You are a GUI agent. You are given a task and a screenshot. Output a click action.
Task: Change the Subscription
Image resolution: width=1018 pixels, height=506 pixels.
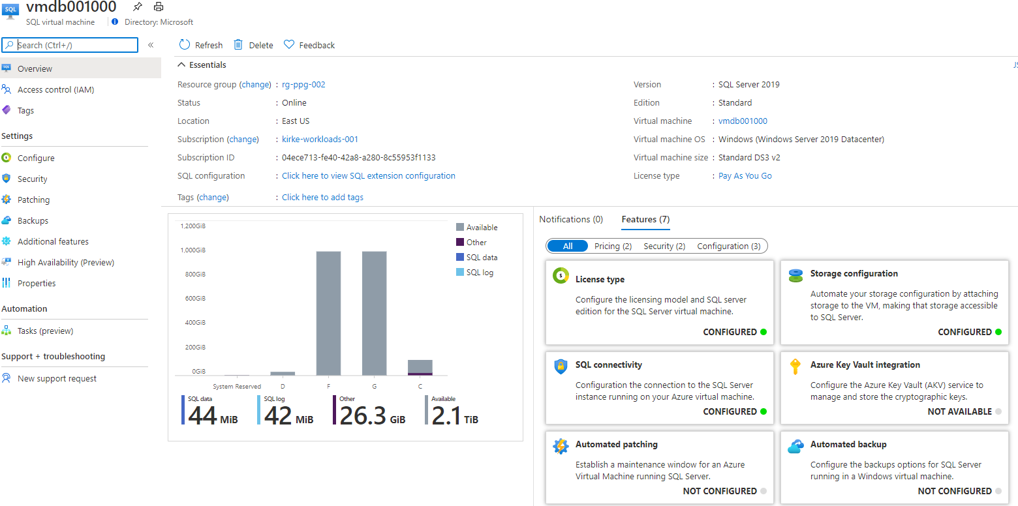(x=243, y=139)
